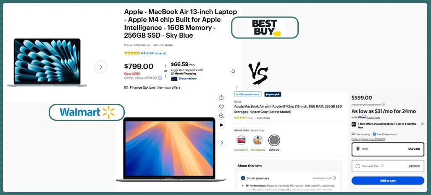Image resolution: width=431 pixels, height=195 pixels.
Task: Select the New condition radio button
Action: pos(357,149)
